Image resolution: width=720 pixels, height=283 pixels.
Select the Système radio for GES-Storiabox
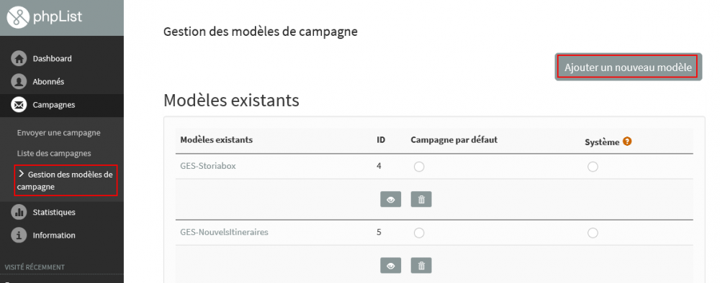pos(593,167)
